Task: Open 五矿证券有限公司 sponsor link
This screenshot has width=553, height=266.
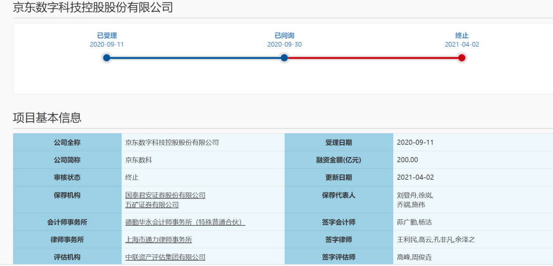Action: [x=152, y=205]
